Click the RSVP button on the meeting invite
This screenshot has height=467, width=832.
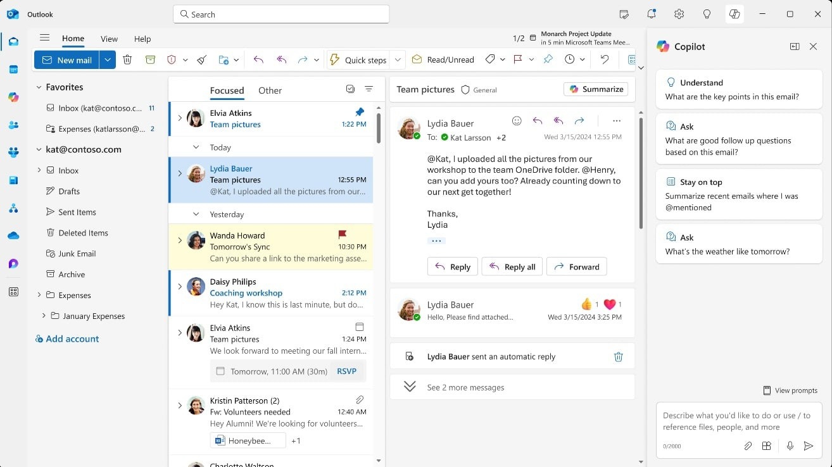[x=346, y=371]
